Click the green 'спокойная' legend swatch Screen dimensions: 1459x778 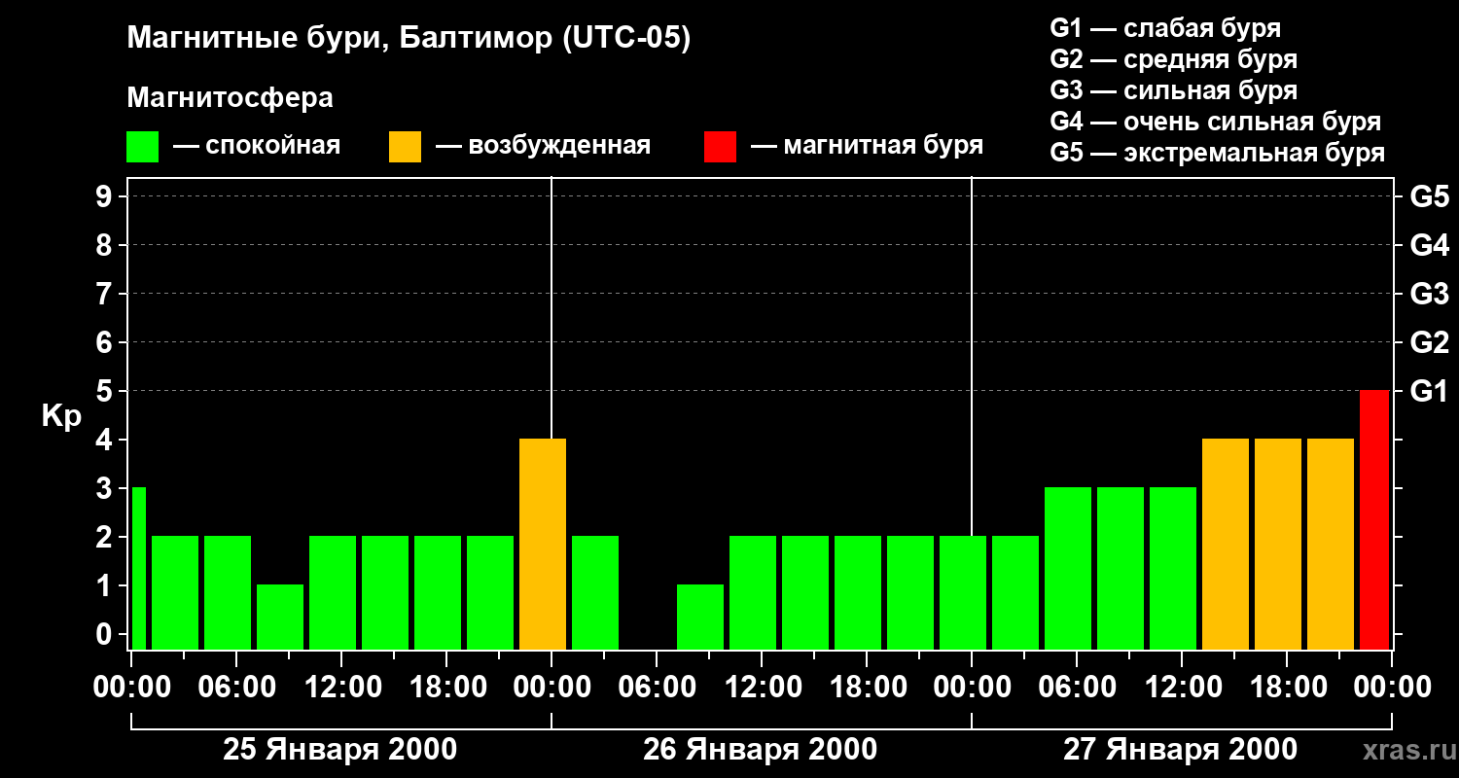coord(142,147)
